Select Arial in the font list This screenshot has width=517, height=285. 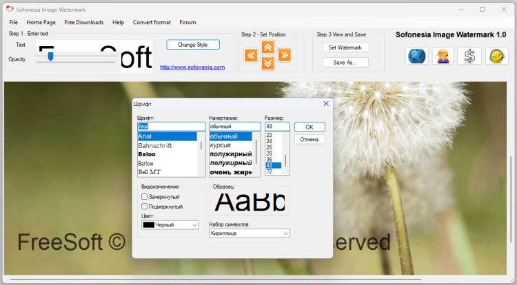tap(168, 136)
